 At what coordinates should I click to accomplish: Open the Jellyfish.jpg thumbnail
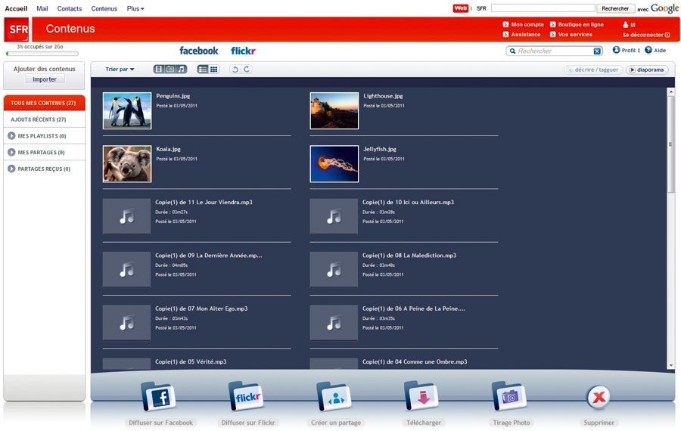pos(334,164)
